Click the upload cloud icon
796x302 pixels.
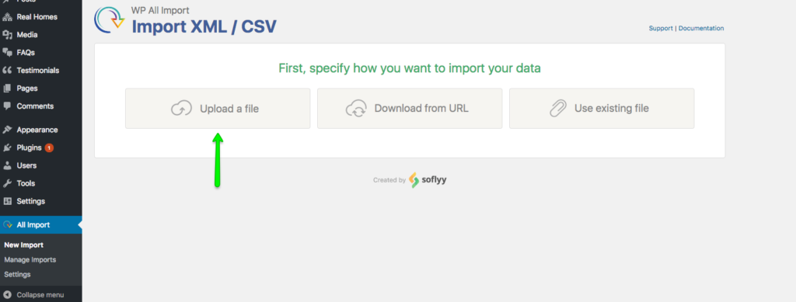tap(181, 109)
